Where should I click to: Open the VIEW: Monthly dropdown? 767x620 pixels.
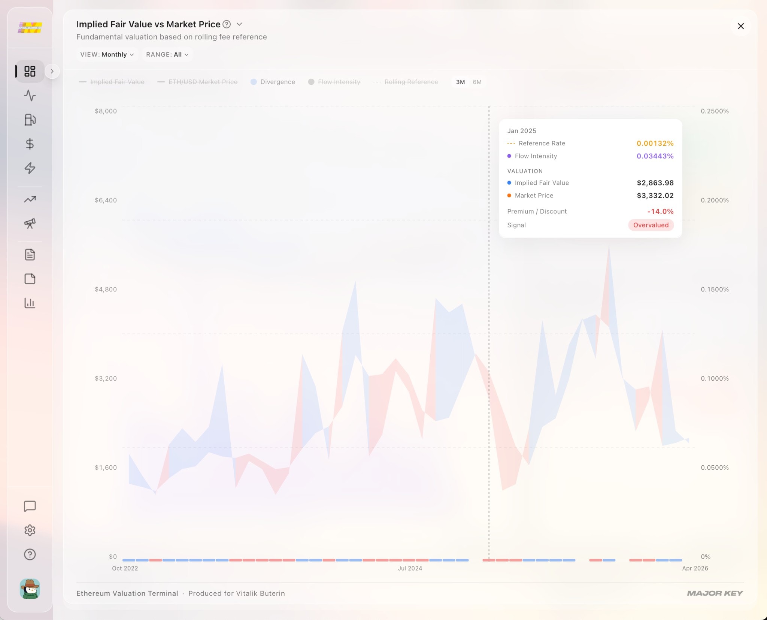coord(107,54)
